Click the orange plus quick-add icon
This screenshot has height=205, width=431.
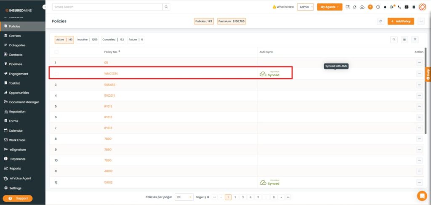click(370, 7)
